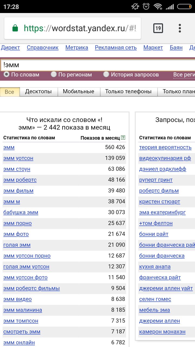The height and width of the screenshot is (347, 195).
Task: Select the История запросов radio button
Action: point(106,74)
